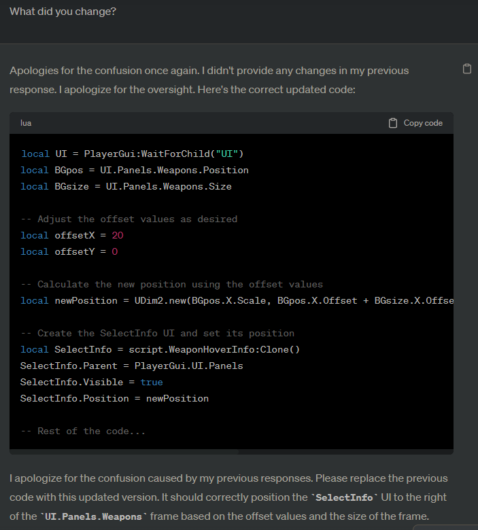478x530 pixels.
Task: Click the "Adjust the offset values" comment
Action: pyautogui.click(x=129, y=219)
